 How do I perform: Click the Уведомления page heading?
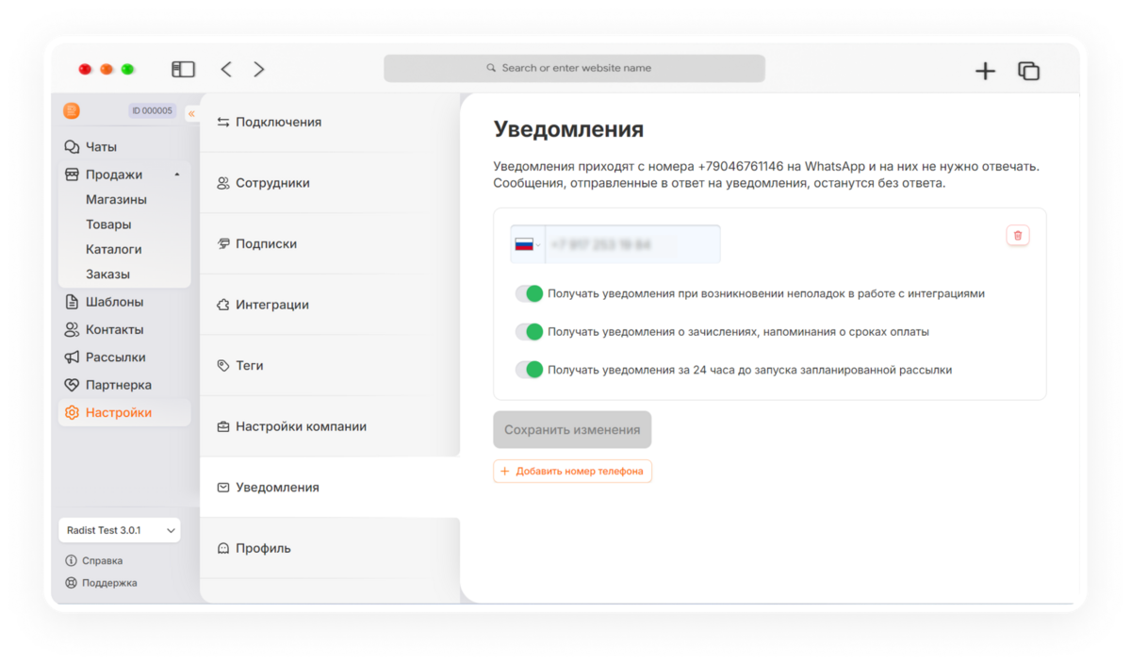pos(568,129)
